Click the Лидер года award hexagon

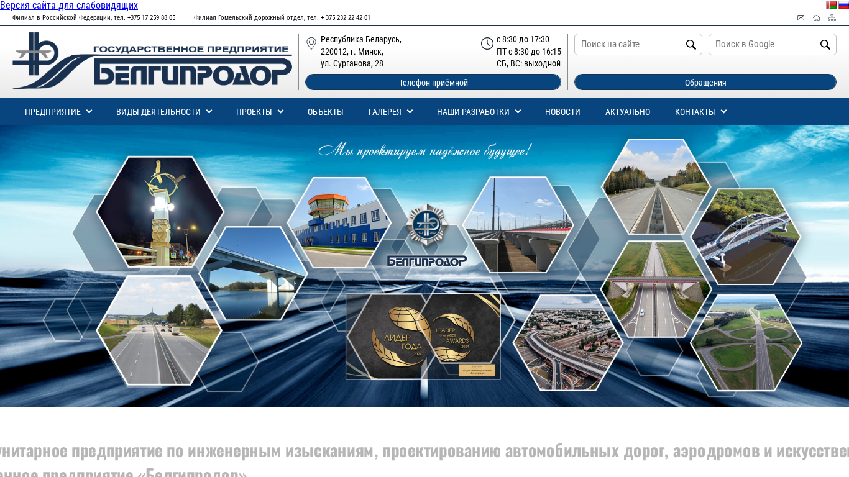click(x=390, y=336)
